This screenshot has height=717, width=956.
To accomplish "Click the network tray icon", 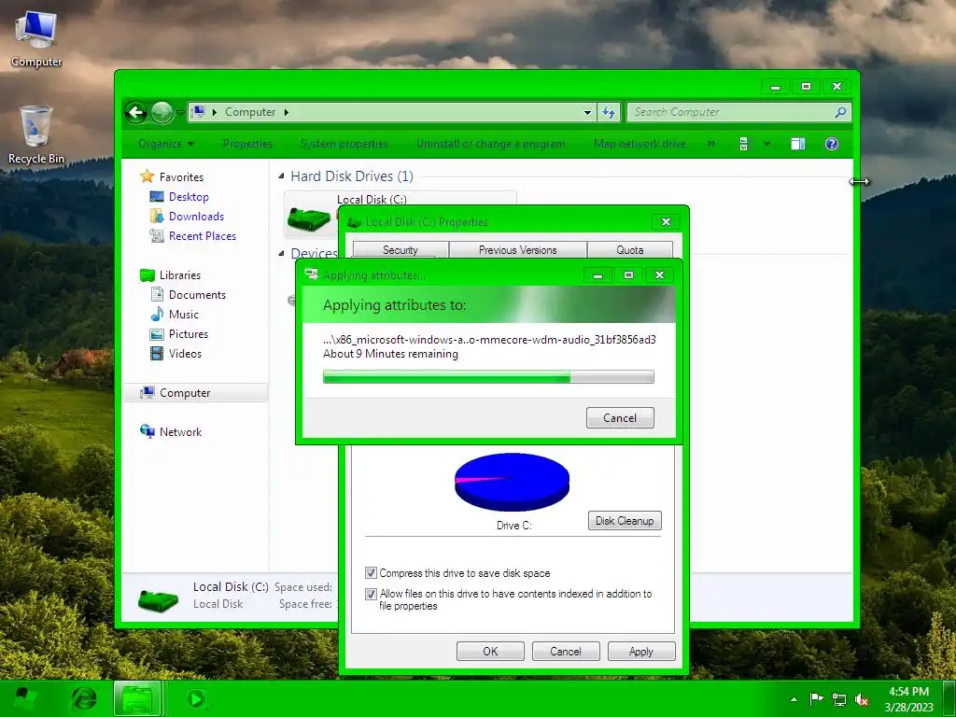I will click(x=839, y=700).
